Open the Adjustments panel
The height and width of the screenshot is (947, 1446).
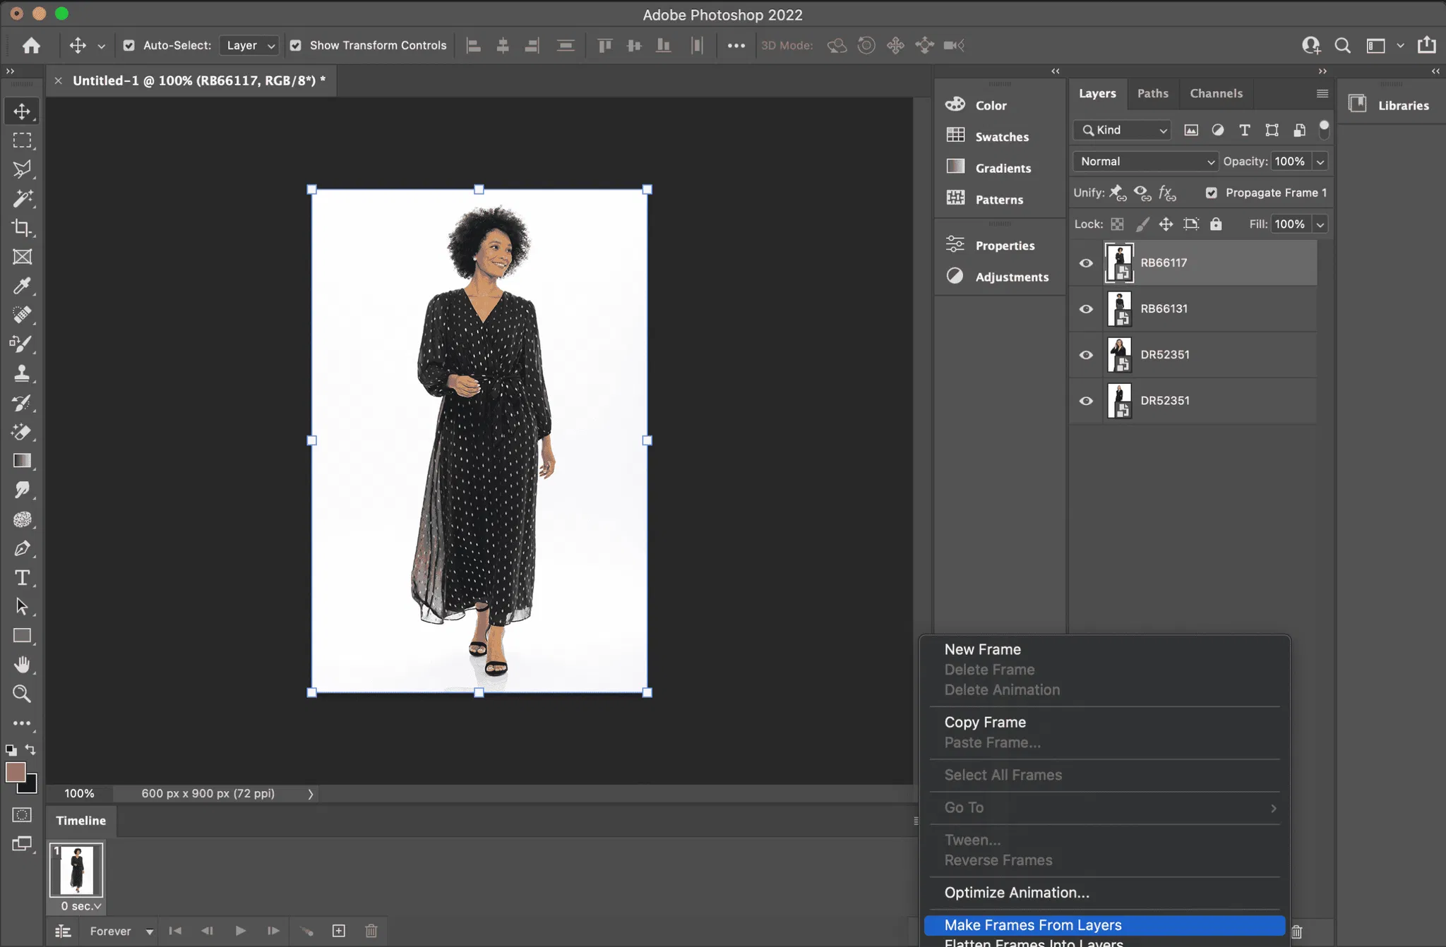pos(1010,277)
